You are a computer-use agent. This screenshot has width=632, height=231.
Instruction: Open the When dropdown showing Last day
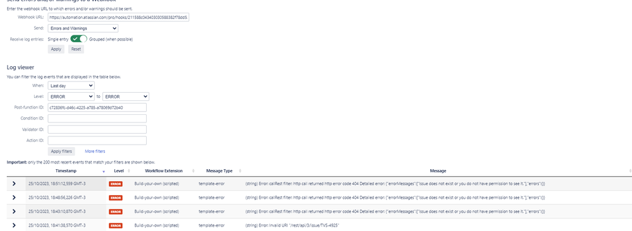tap(71, 85)
